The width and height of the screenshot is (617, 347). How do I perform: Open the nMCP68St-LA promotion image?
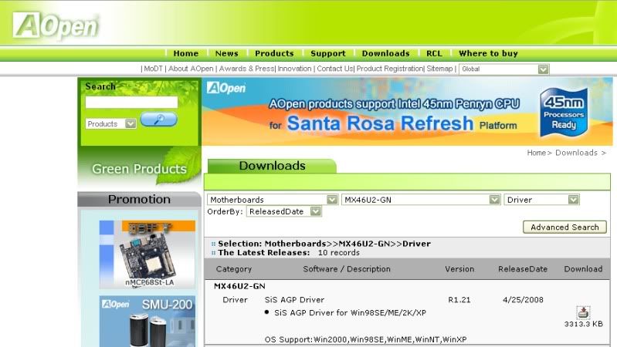click(147, 254)
